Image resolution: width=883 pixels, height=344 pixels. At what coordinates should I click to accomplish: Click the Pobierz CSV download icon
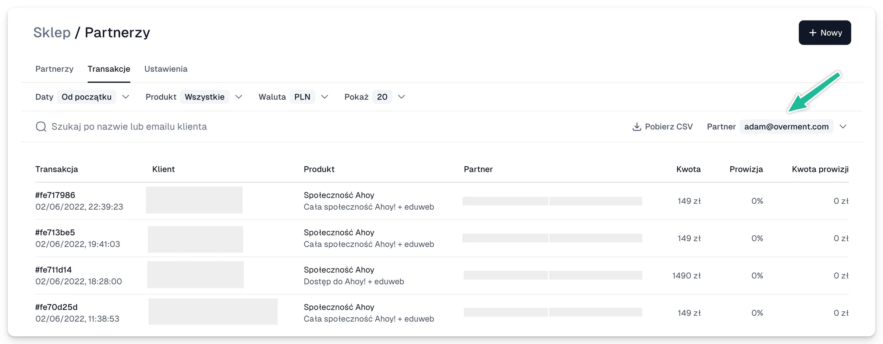tap(636, 127)
